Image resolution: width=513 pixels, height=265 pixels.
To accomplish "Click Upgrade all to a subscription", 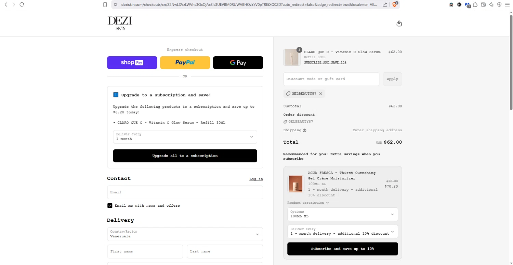I will pos(185,156).
